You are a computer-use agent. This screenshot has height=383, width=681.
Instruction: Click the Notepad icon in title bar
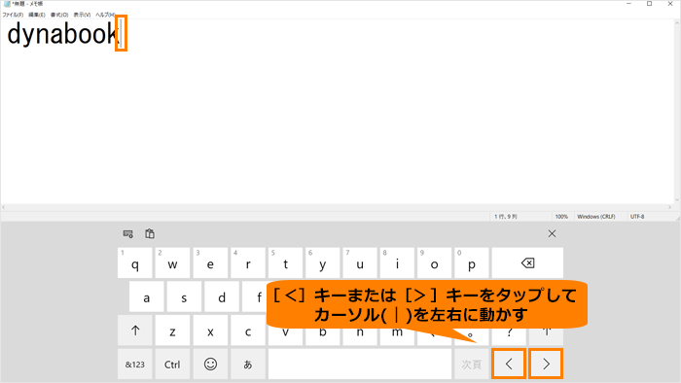(7, 4)
